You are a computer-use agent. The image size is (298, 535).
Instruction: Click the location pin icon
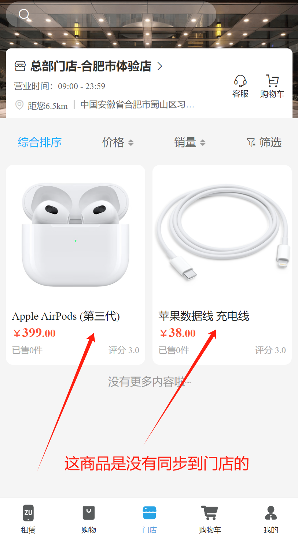click(19, 105)
